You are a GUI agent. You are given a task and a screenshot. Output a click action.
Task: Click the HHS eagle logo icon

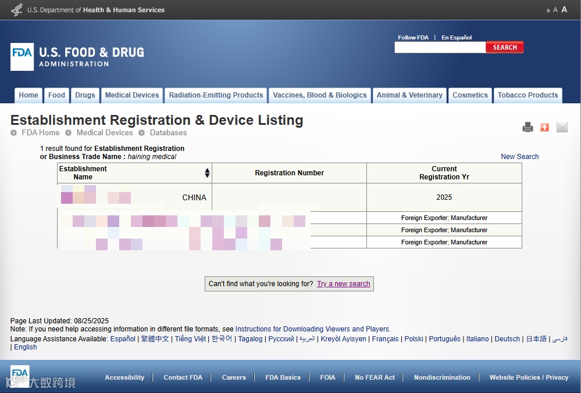tap(17, 10)
